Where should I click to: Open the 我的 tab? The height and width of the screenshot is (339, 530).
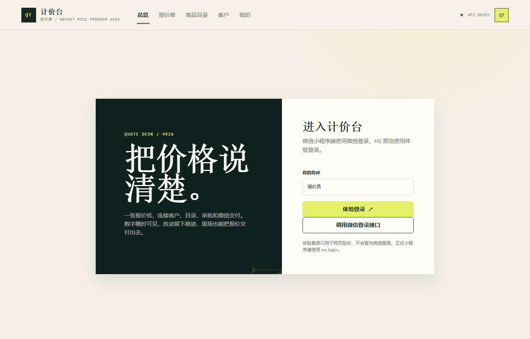[x=245, y=15]
